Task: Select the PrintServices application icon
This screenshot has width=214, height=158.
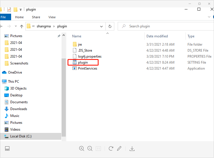Action: pyautogui.click(x=75, y=68)
